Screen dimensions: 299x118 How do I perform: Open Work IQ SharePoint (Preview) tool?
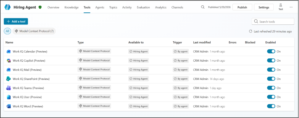[x=31, y=79]
